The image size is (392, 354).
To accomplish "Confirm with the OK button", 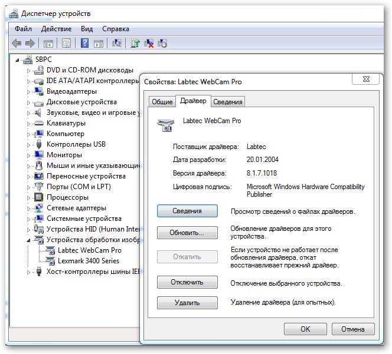I will (305, 329).
